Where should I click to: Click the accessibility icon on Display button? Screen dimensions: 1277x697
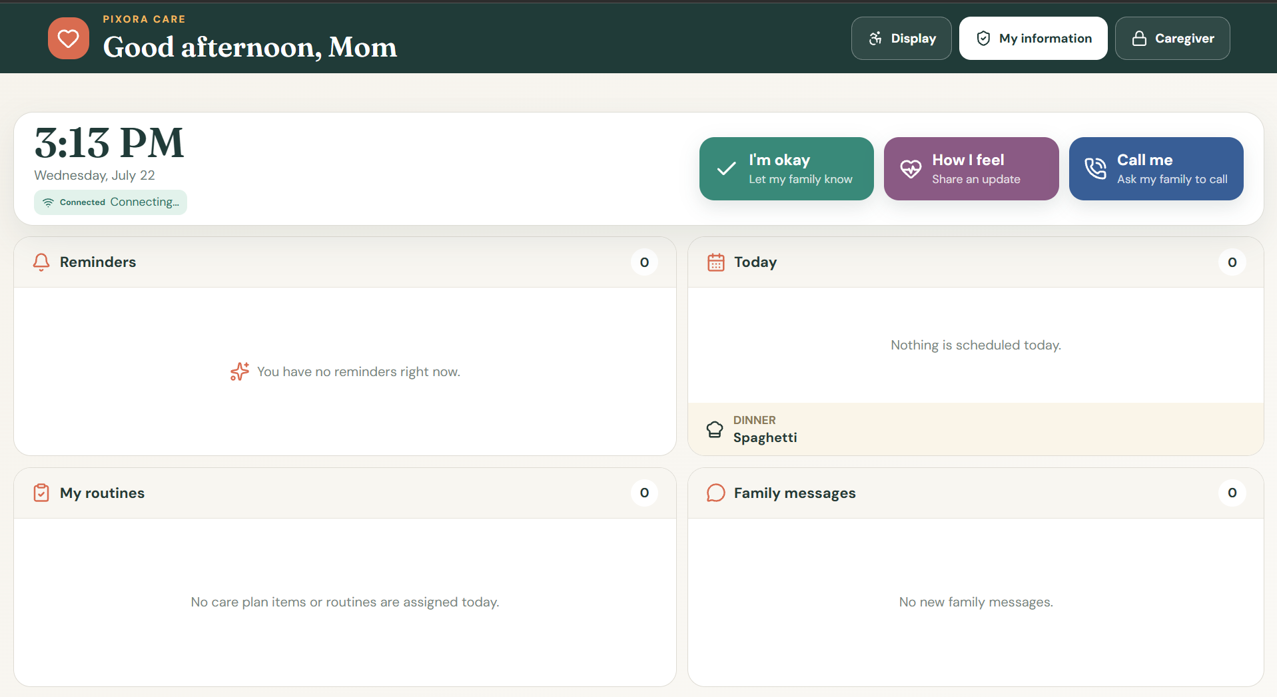coord(875,39)
